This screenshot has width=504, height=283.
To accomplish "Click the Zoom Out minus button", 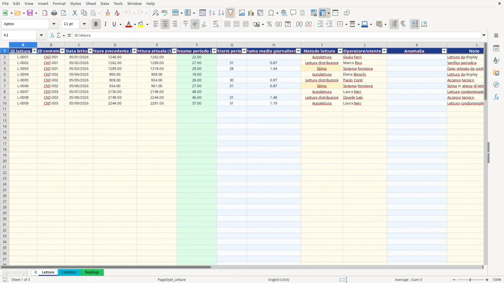I will click(x=454, y=280).
